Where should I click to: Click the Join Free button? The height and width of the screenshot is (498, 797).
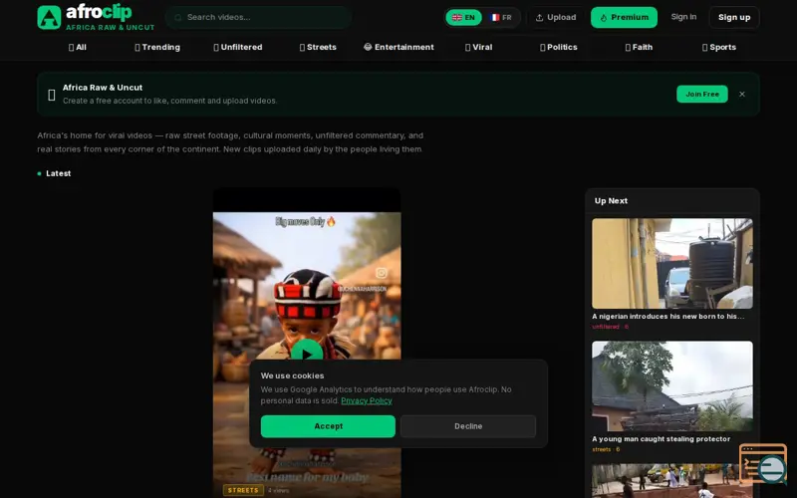702,94
